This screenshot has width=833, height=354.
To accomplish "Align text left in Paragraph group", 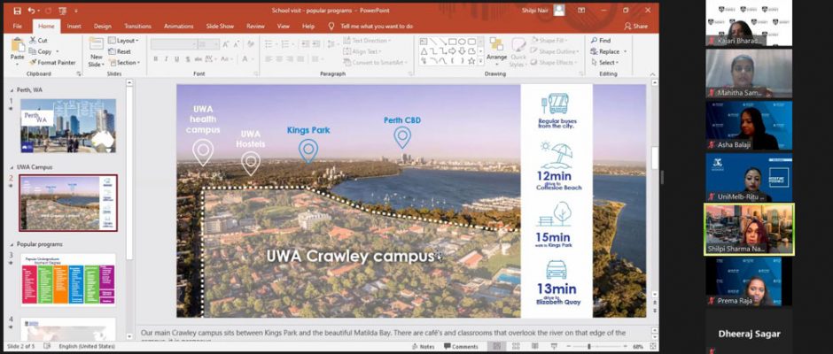I will [x=269, y=59].
